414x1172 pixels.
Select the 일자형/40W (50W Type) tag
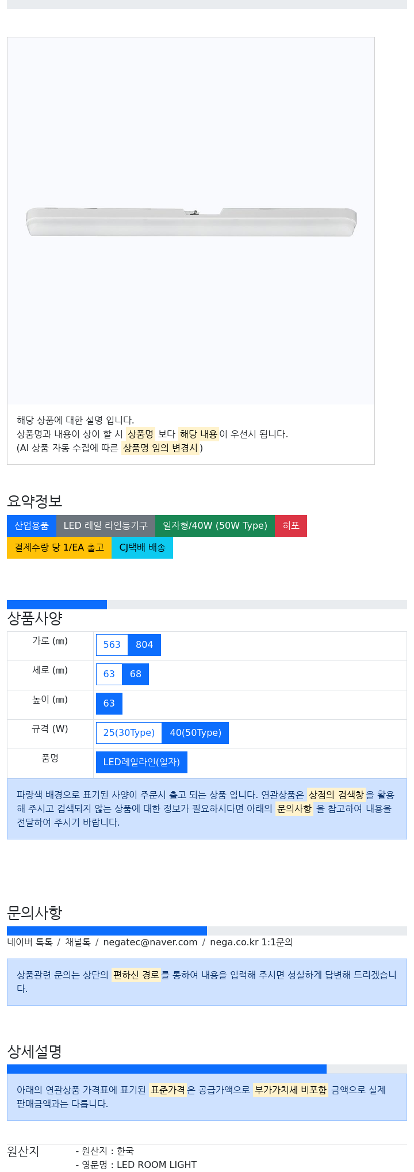point(215,526)
